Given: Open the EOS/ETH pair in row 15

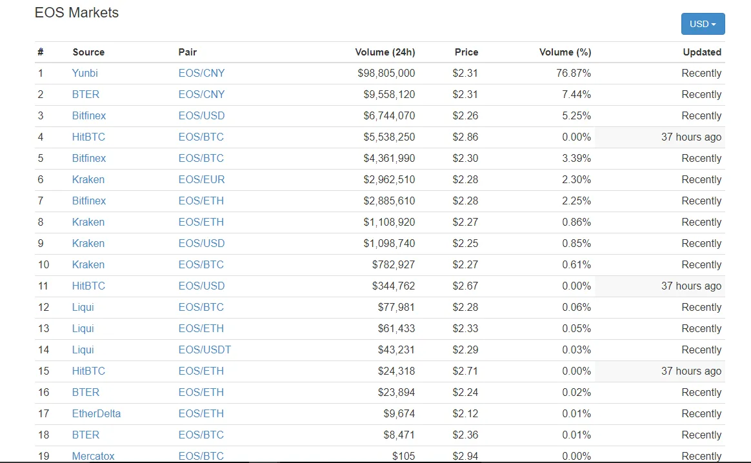Looking at the screenshot, I should coord(201,371).
